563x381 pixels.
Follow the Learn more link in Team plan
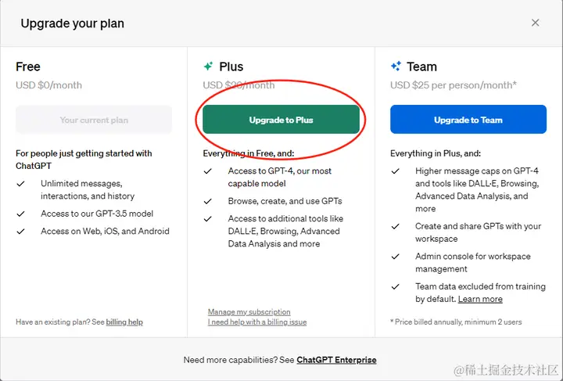click(480, 299)
